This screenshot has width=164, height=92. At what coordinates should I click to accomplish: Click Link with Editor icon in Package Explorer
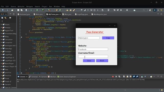[x=5, y=18]
